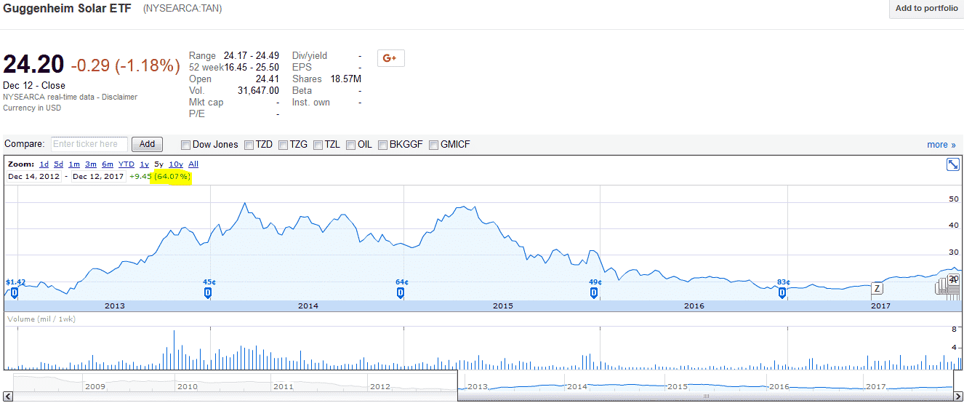The width and height of the screenshot is (964, 403).
Task: Click the 83¢ dividend marker
Action: [782, 293]
